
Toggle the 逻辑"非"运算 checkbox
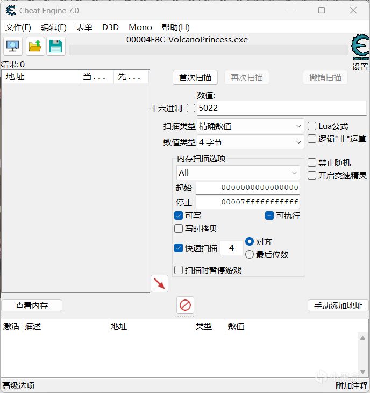pos(311,139)
